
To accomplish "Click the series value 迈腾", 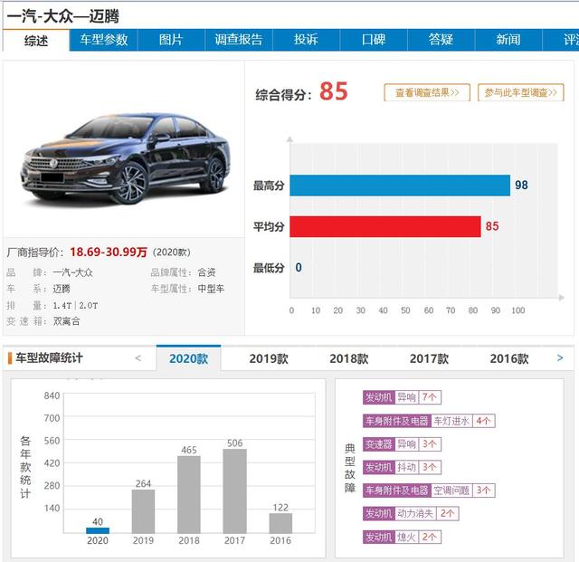I will click(62, 289).
